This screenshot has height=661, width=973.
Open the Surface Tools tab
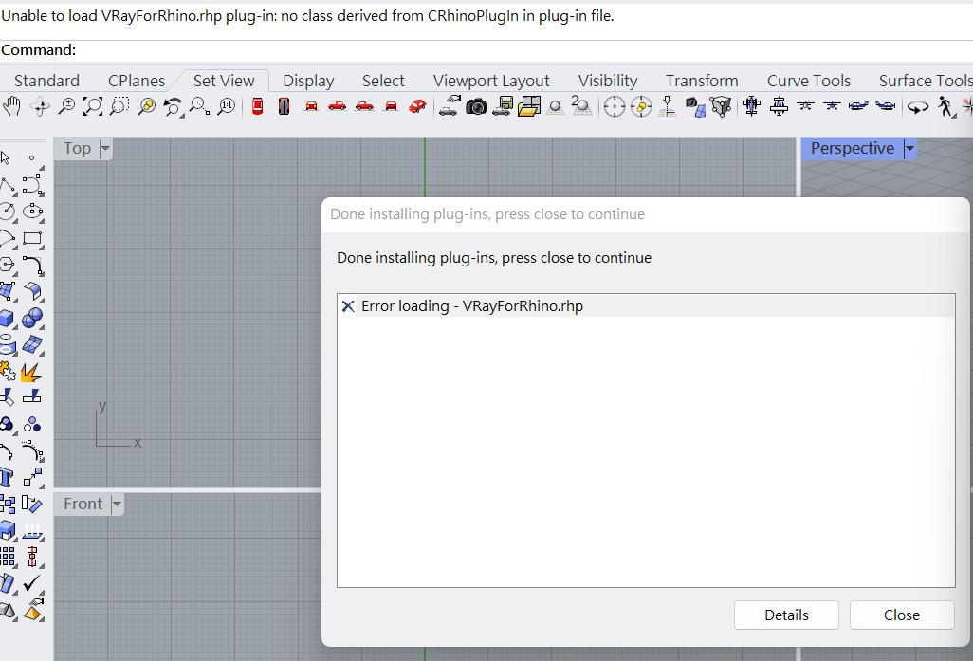pos(925,81)
